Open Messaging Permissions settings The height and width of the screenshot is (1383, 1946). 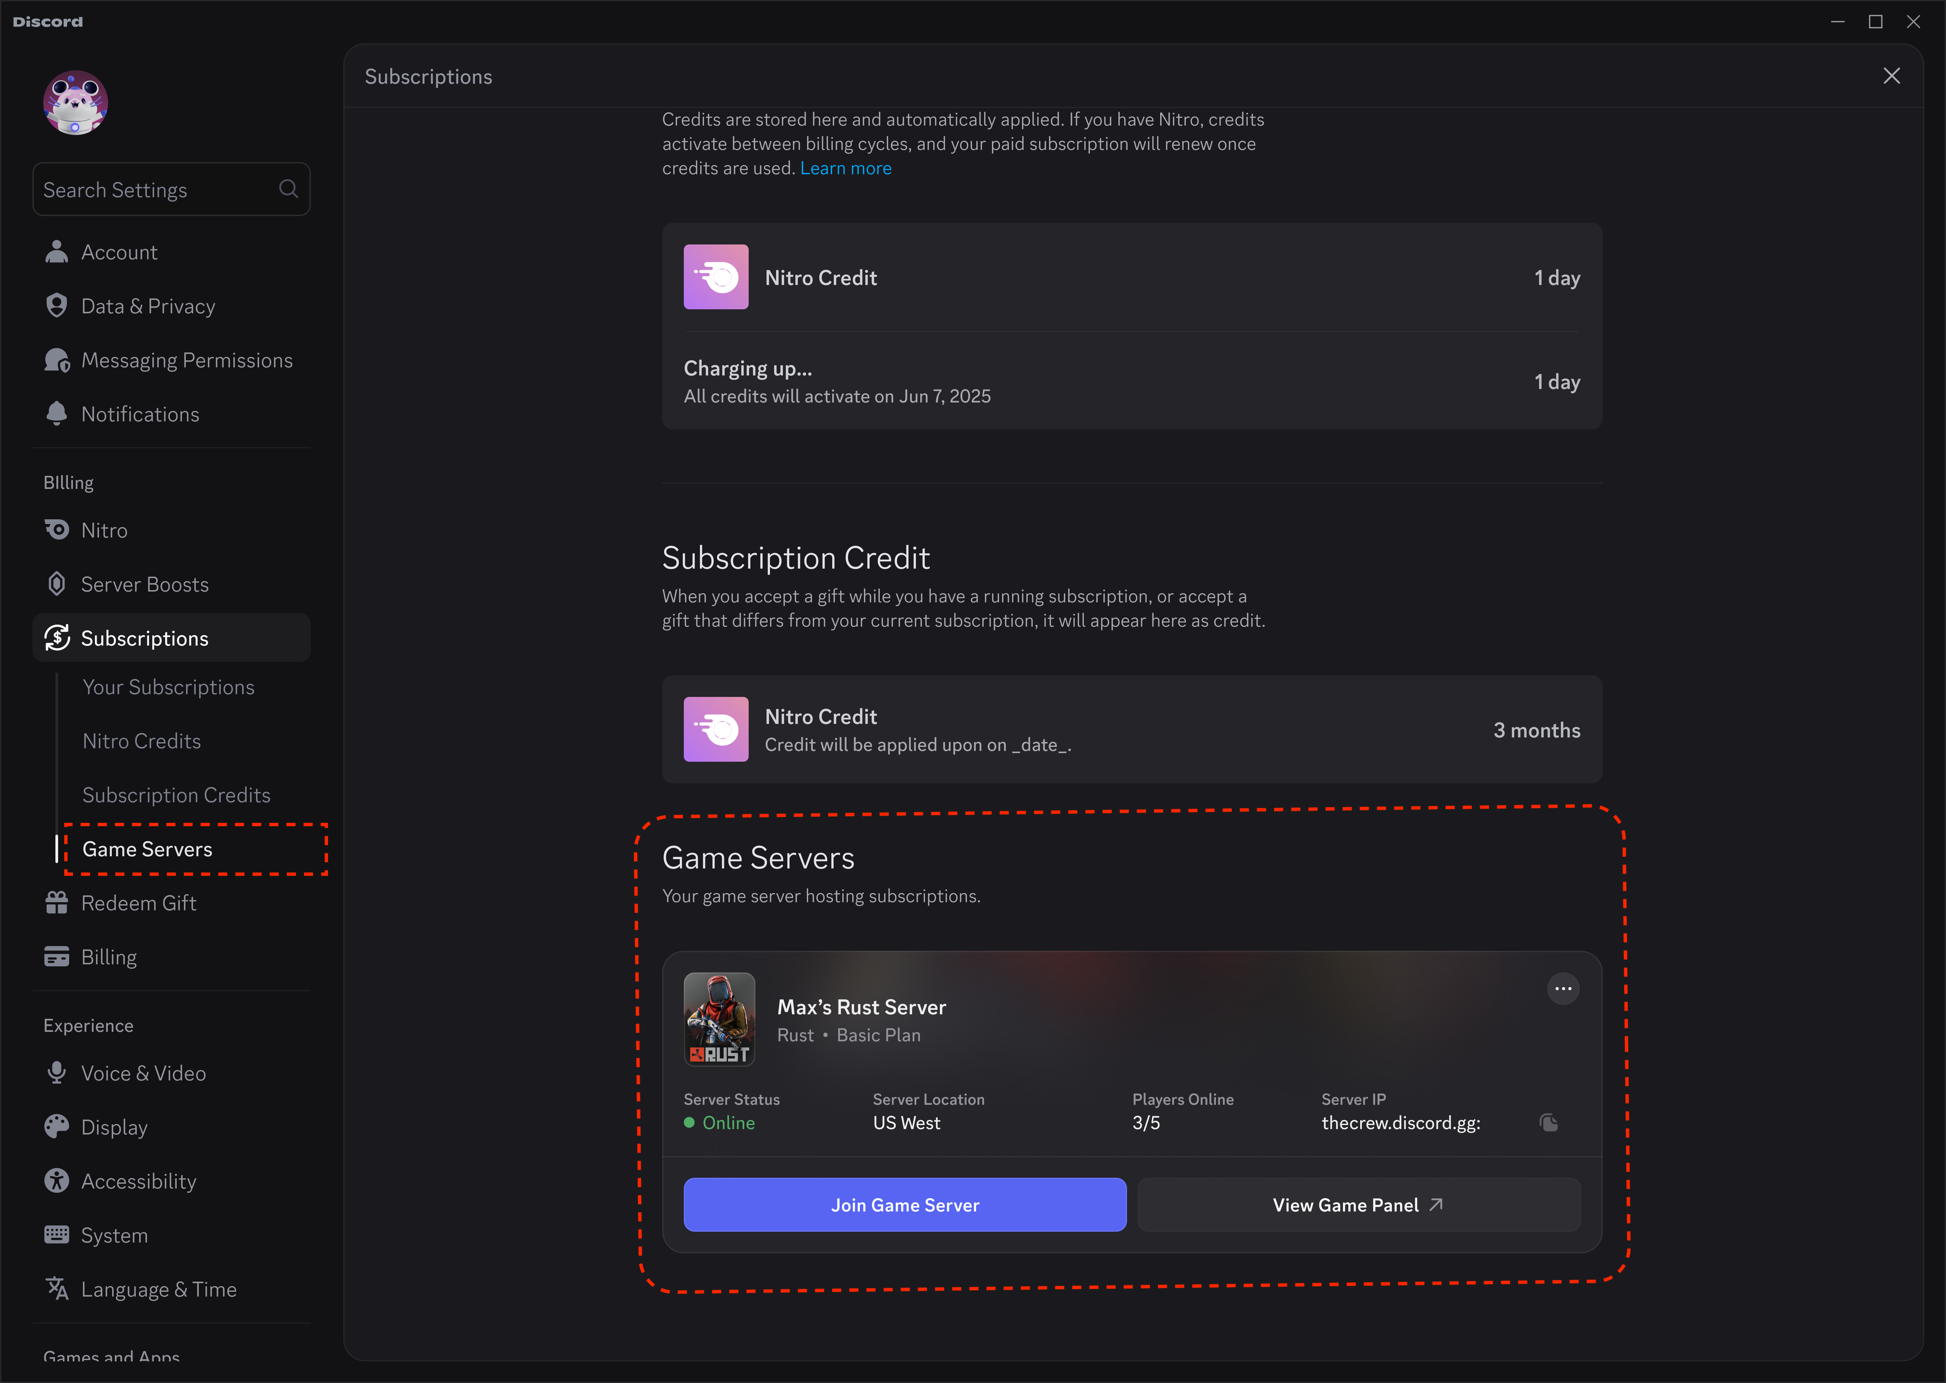pyautogui.click(x=171, y=360)
